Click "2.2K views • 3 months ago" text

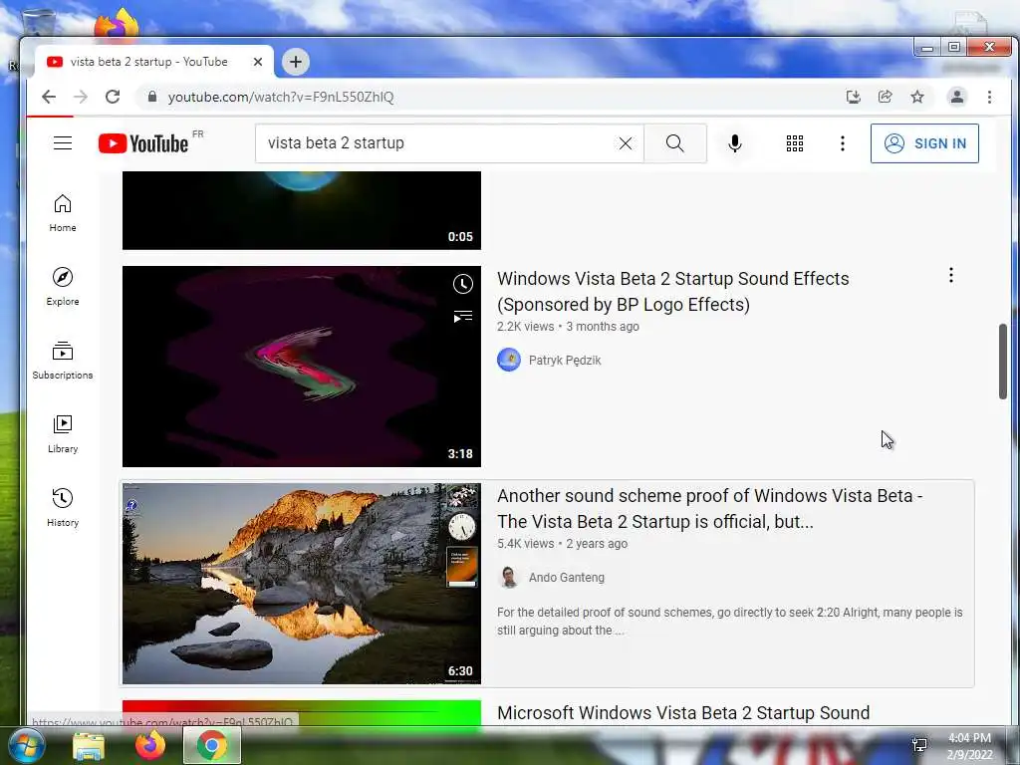pos(568,327)
